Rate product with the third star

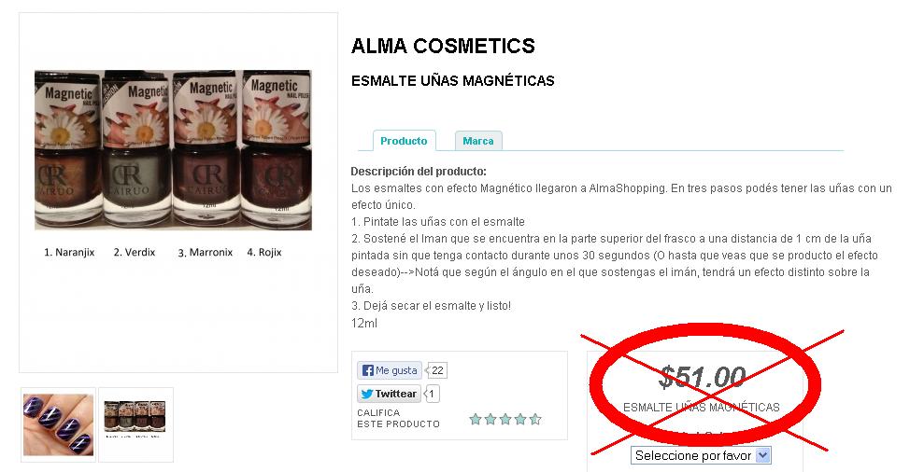505,419
